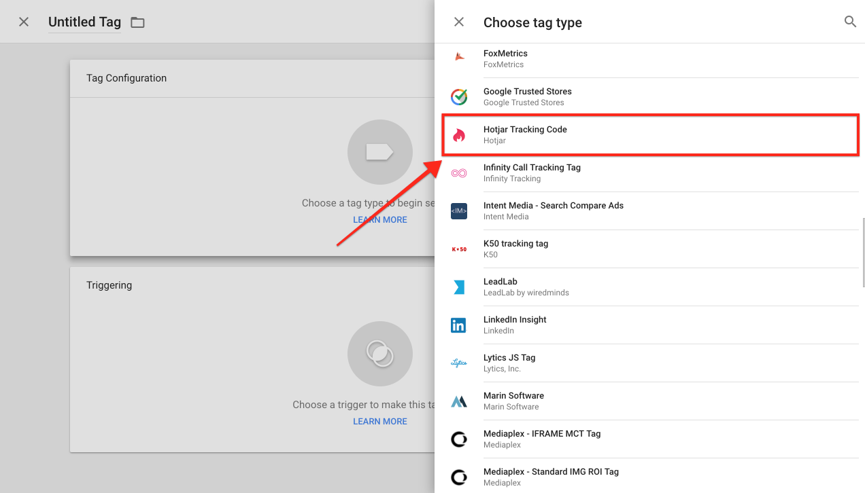Click the LinkedIn logo icon

[x=459, y=325]
